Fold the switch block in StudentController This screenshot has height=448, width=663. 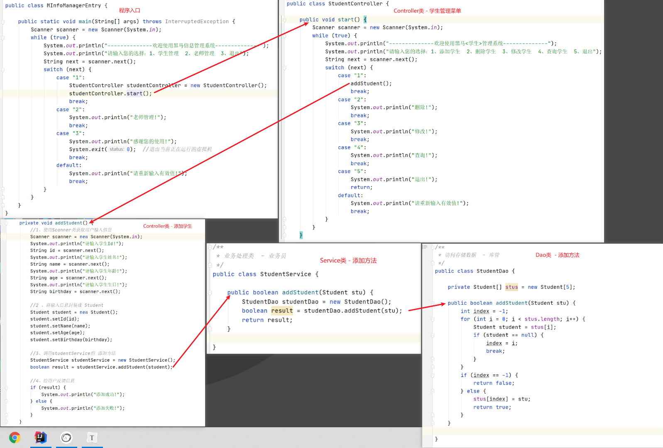click(x=284, y=68)
